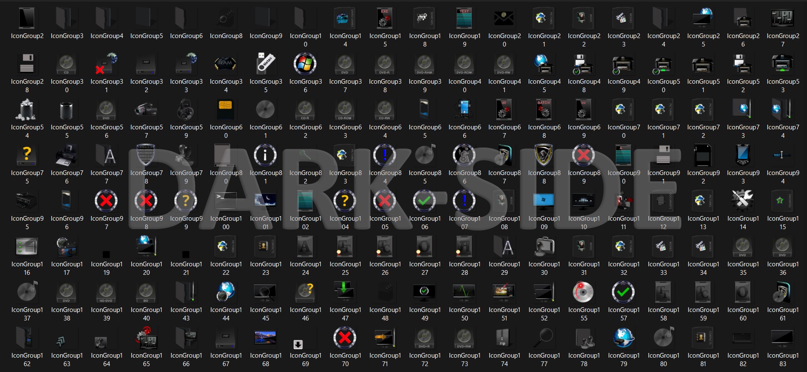Select the info symbol icon IconGroup81

(x=265, y=155)
